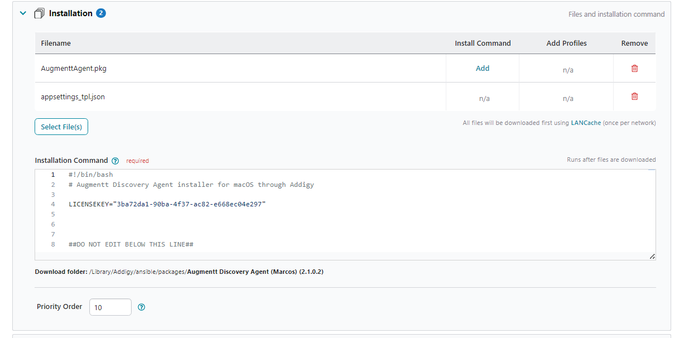Grab the code editor resize handle
This screenshot has height=338, width=684.
(x=652, y=256)
